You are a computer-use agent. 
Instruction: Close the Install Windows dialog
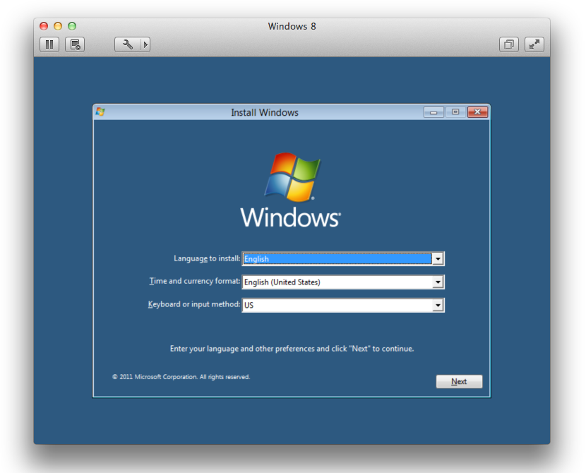pos(477,112)
